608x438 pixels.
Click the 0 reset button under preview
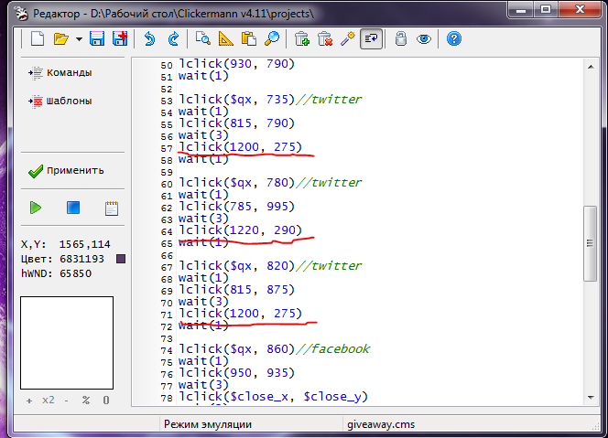pyautogui.click(x=106, y=400)
